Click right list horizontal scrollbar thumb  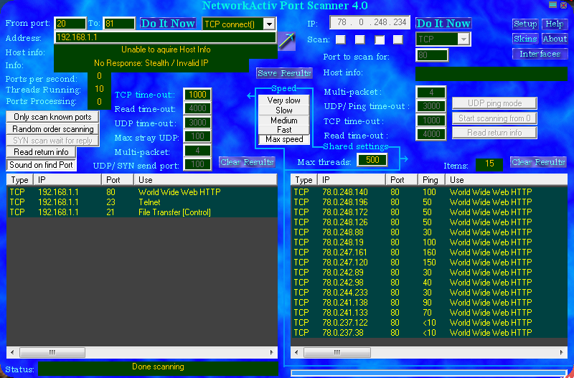tap(337, 352)
